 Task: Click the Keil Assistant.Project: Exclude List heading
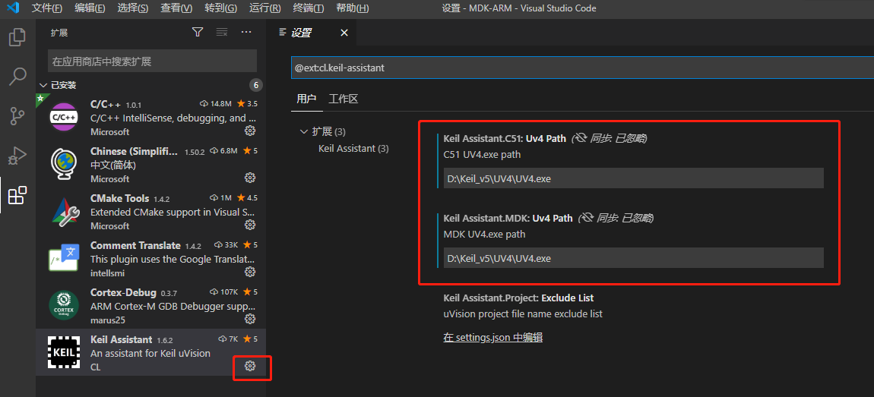tap(518, 298)
